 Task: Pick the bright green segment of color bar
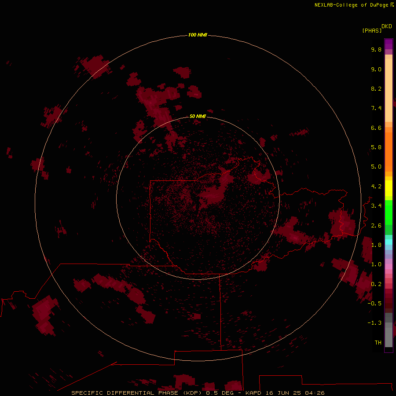click(389, 212)
